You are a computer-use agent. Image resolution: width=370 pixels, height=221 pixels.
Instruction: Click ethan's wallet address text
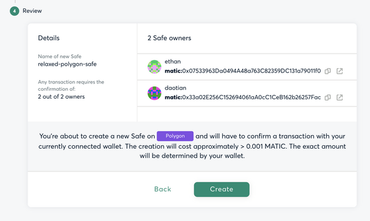coord(242,71)
